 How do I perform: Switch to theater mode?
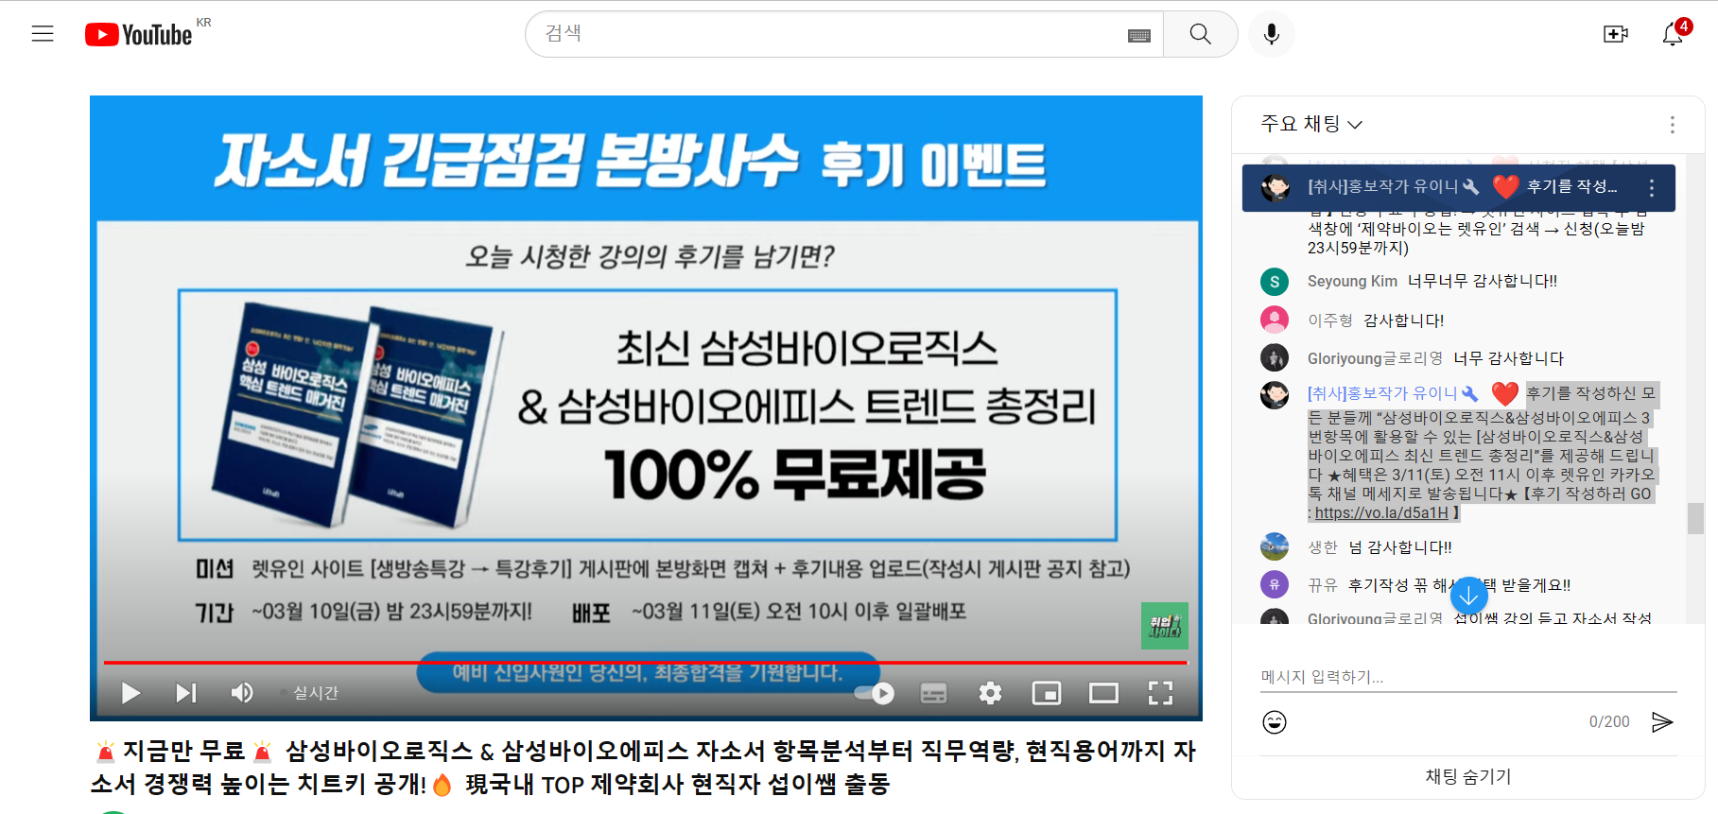1103,693
